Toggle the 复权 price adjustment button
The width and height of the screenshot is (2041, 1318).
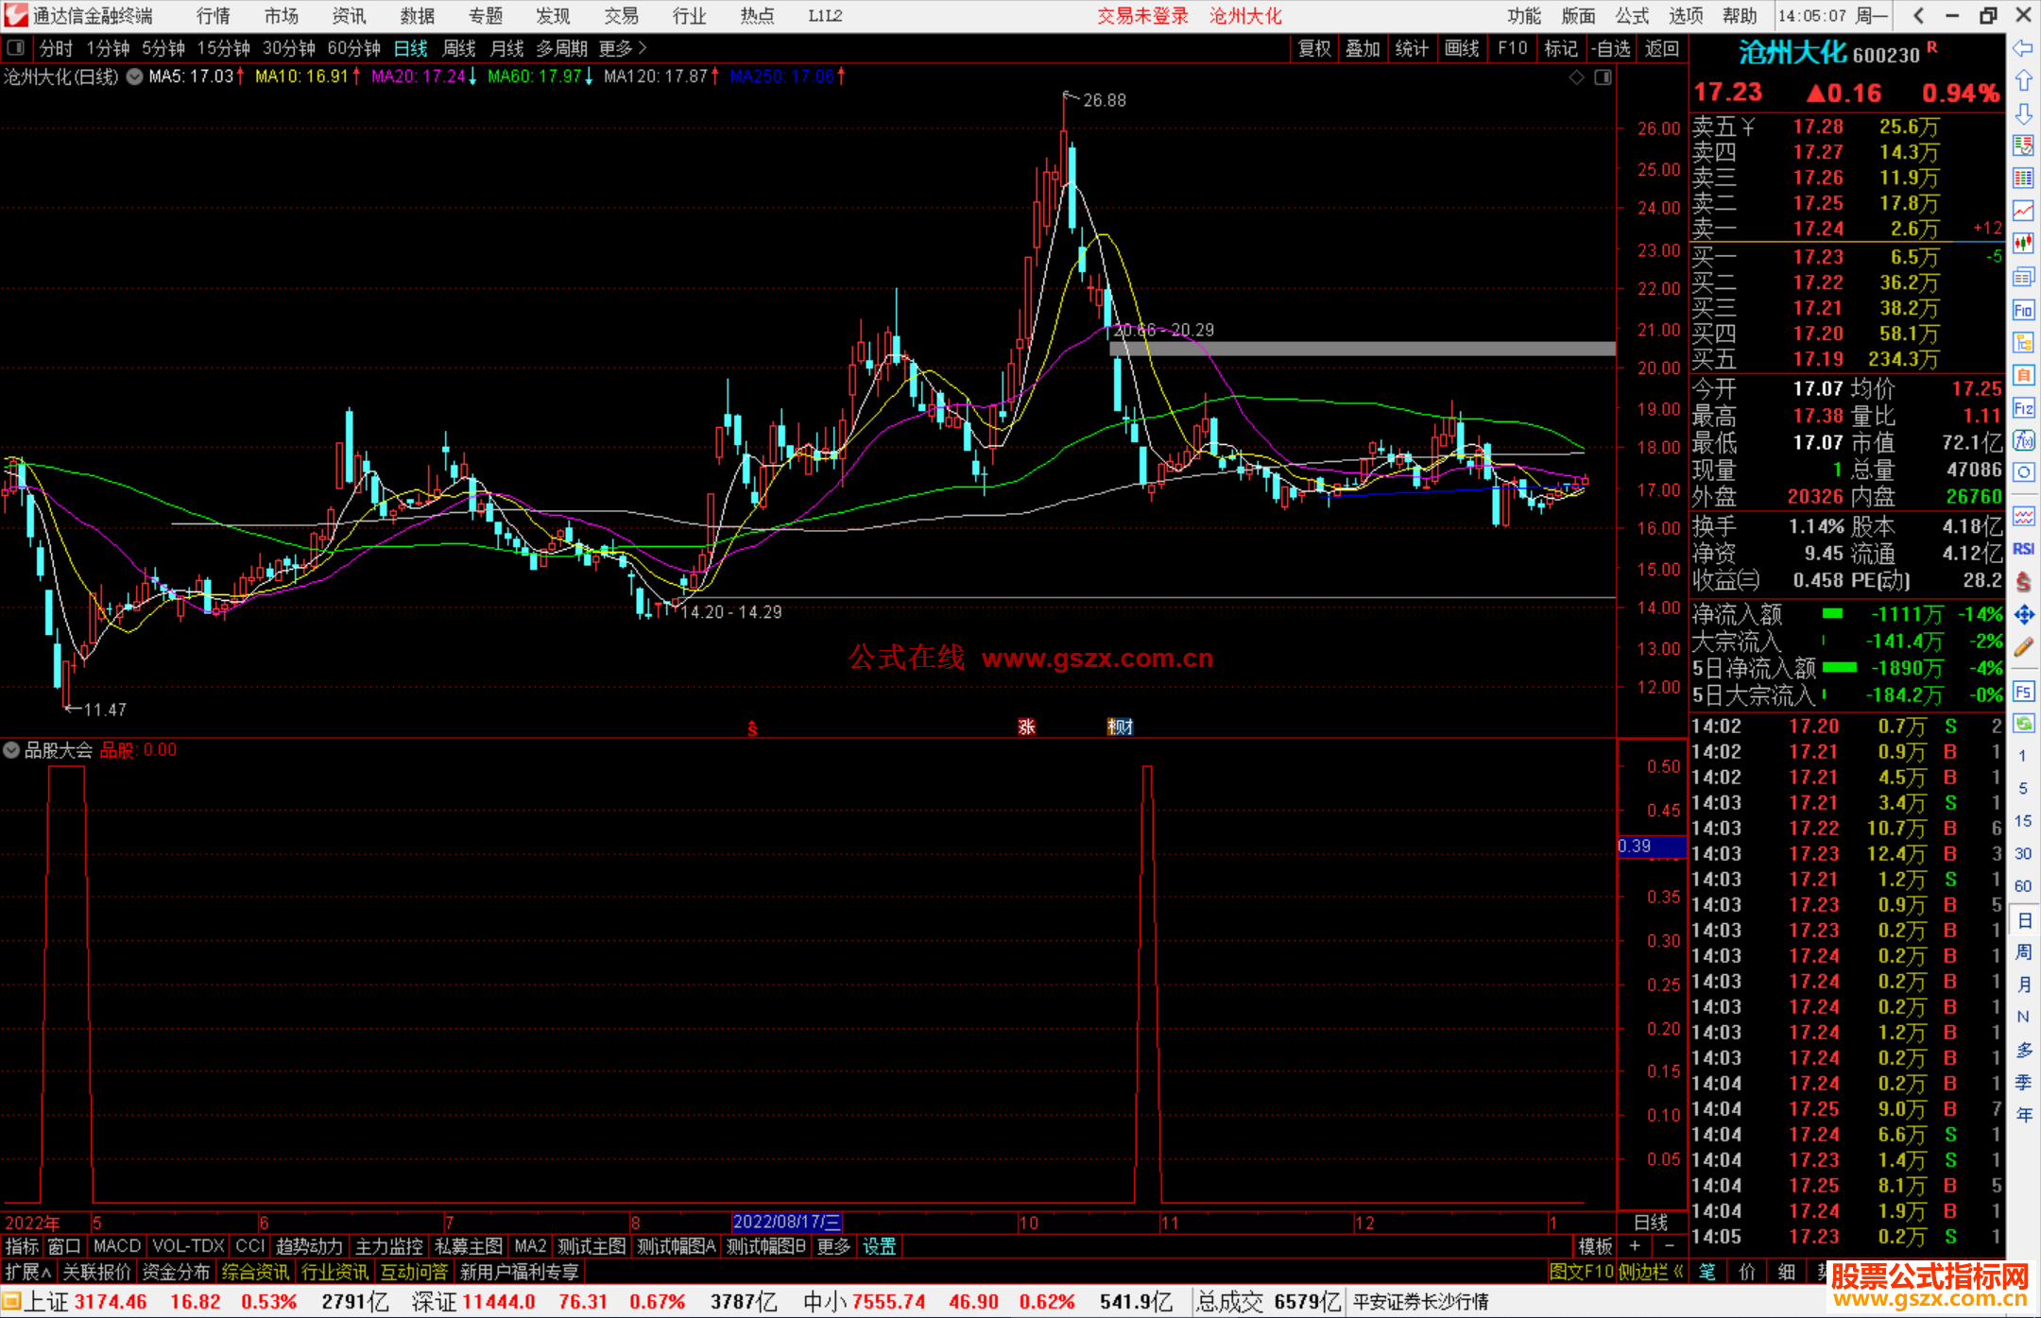1314,48
